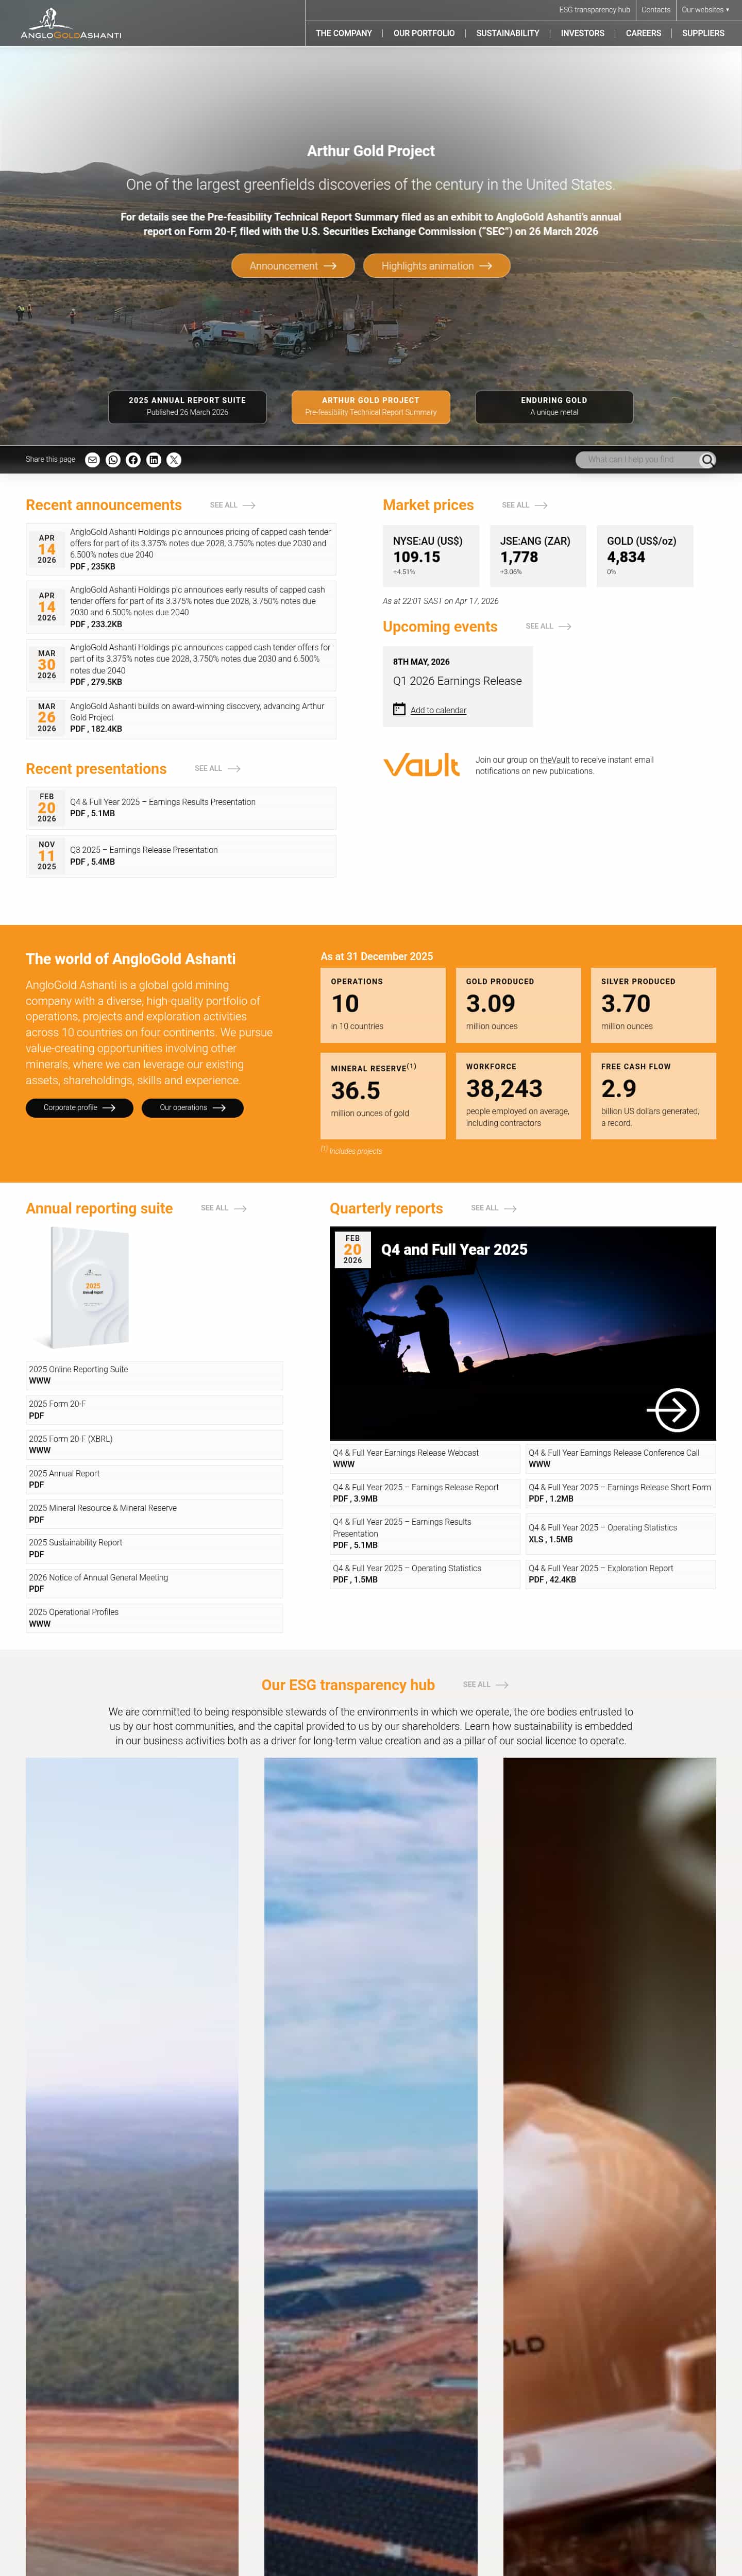
Task: Open 2025 Mineral Resource & Mineral Reserve PDF
Action: coord(154,1514)
